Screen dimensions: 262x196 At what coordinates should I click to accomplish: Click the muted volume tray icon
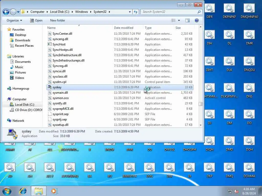point(236,191)
